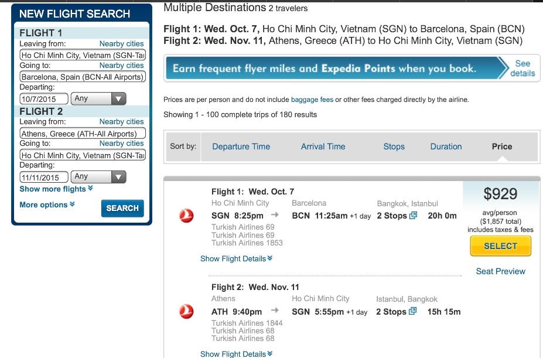Click the SEARCH button
The height and width of the screenshot is (358, 543).
coord(122,208)
